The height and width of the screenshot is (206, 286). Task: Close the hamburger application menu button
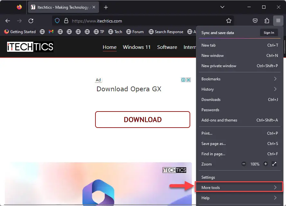click(x=278, y=21)
